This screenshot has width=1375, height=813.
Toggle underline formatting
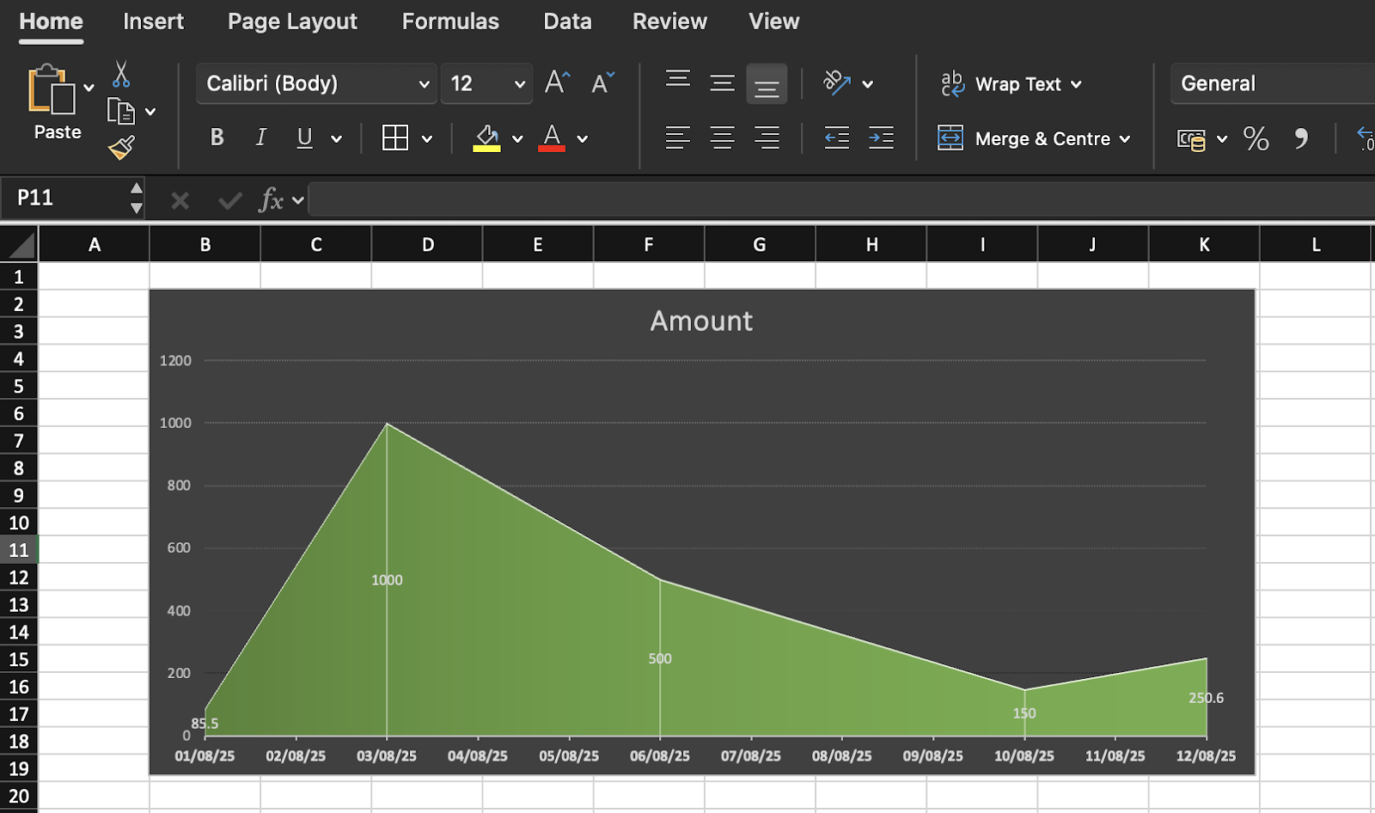[x=304, y=138]
